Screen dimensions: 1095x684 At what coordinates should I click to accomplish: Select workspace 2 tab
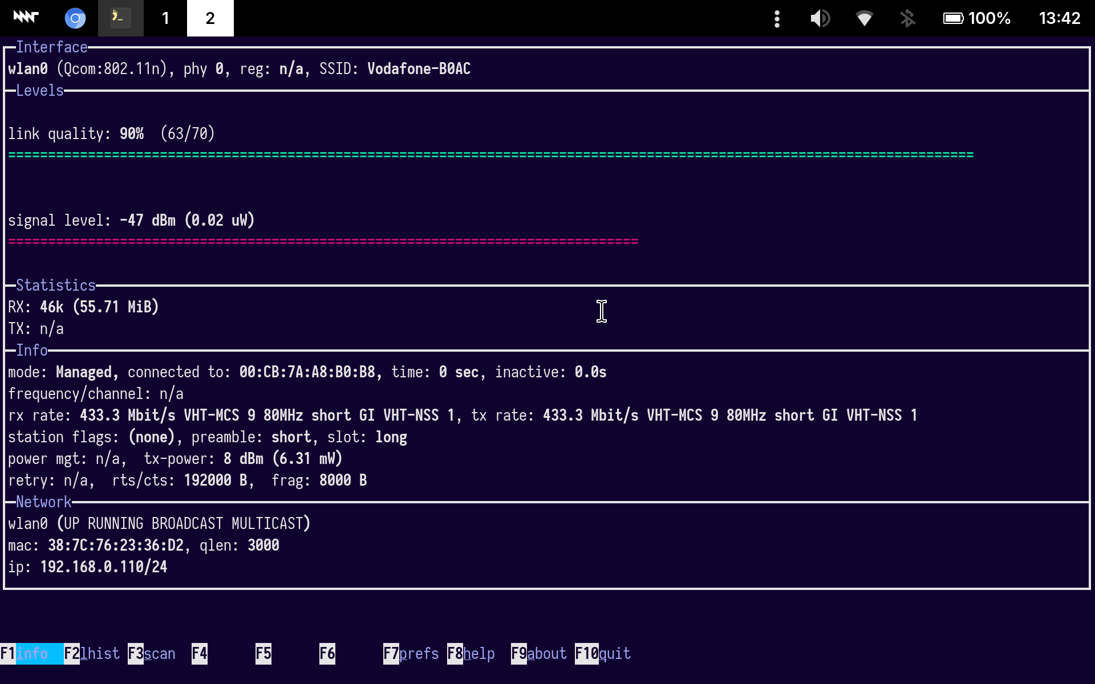[210, 18]
